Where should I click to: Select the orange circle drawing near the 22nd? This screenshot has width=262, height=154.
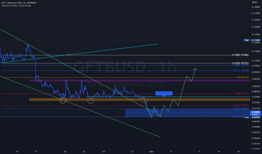pos(91,101)
